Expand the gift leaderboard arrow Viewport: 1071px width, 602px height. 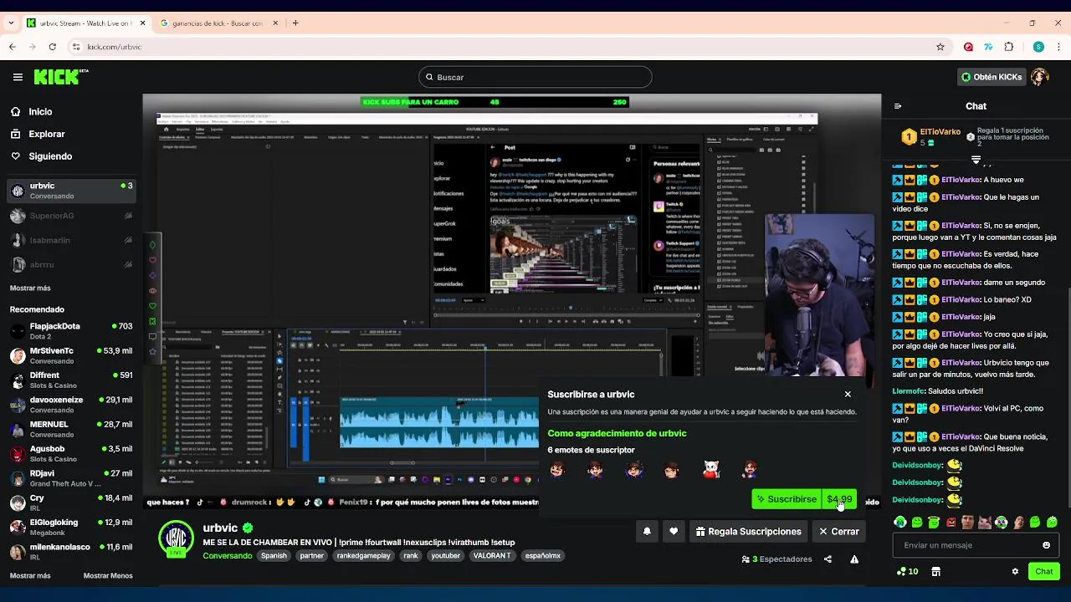click(x=976, y=159)
